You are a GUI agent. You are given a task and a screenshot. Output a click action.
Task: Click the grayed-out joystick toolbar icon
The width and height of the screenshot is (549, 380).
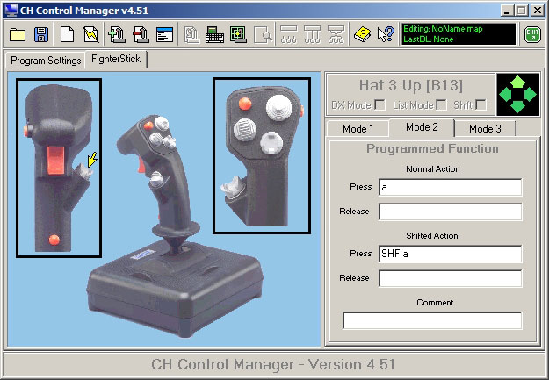(191, 34)
